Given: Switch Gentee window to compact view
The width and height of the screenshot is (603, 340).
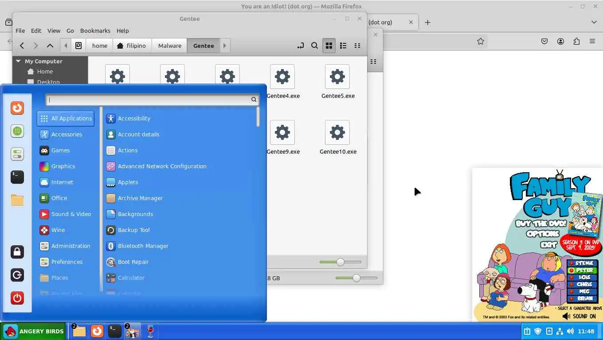Looking at the screenshot, I should click(x=357, y=46).
